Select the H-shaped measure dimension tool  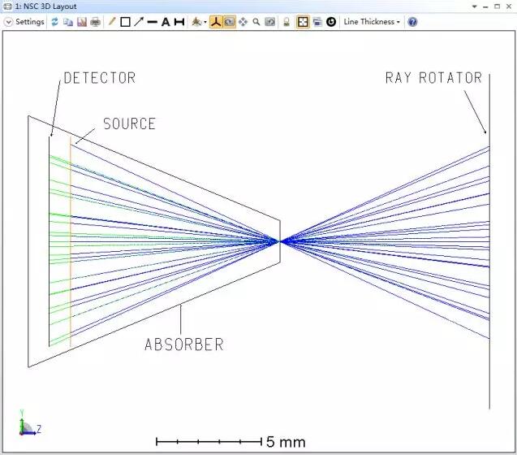tap(179, 22)
